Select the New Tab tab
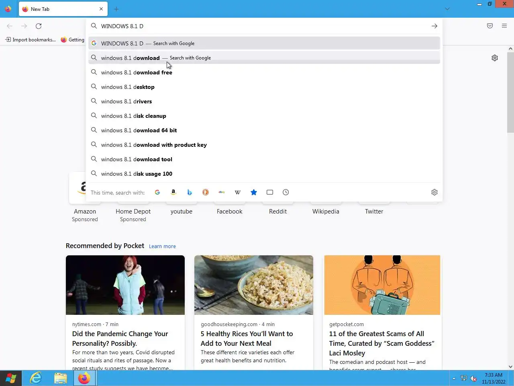Viewport: 514px width, 386px height. click(x=62, y=9)
